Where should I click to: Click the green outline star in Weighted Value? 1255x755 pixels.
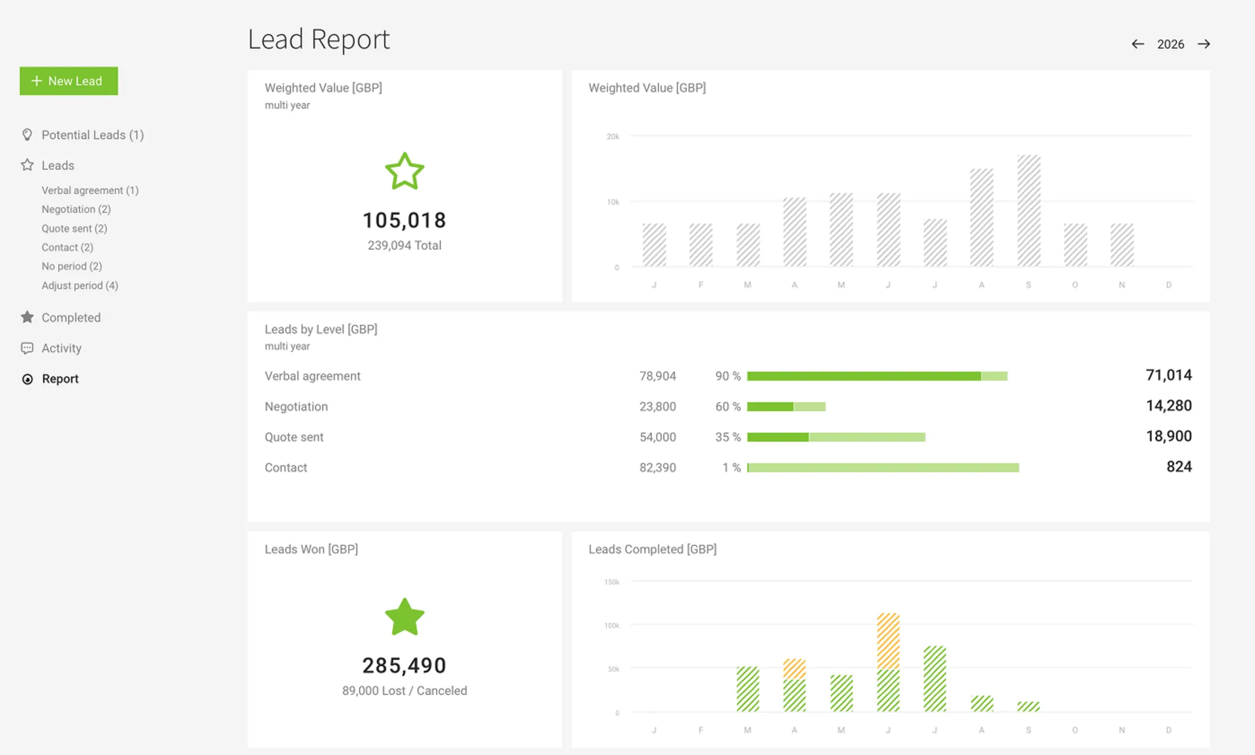[404, 172]
